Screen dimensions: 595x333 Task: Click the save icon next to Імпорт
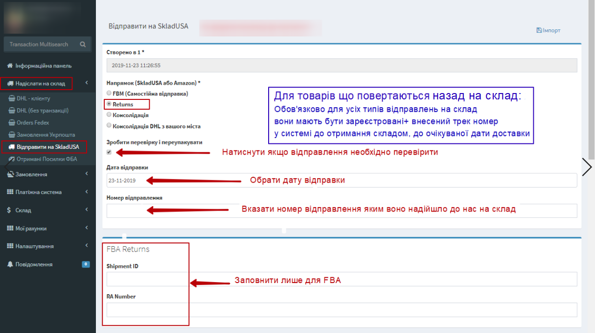[x=539, y=30]
